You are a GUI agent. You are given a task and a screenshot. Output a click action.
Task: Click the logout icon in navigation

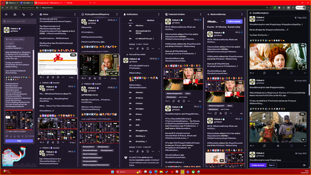(32, 15)
